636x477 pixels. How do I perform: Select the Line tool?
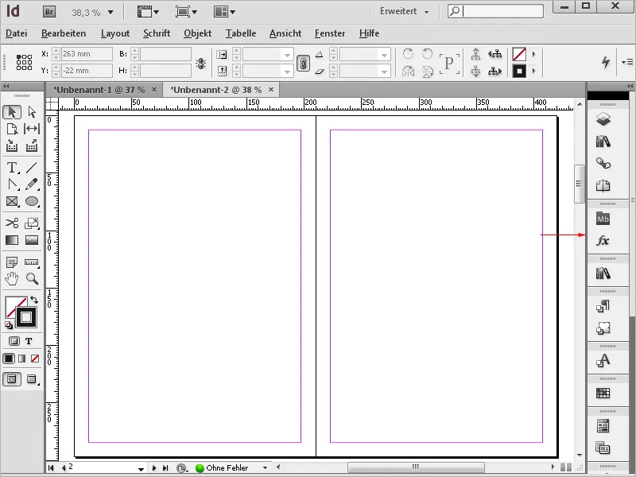coord(32,169)
